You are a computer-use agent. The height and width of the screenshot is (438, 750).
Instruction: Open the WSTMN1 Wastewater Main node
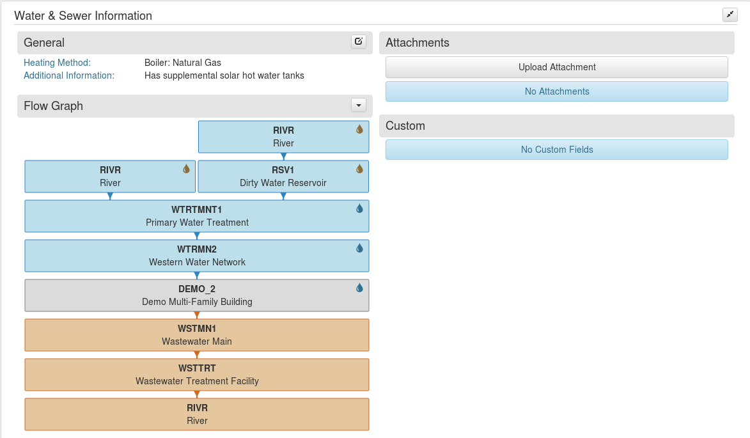pyautogui.click(x=196, y=335)
